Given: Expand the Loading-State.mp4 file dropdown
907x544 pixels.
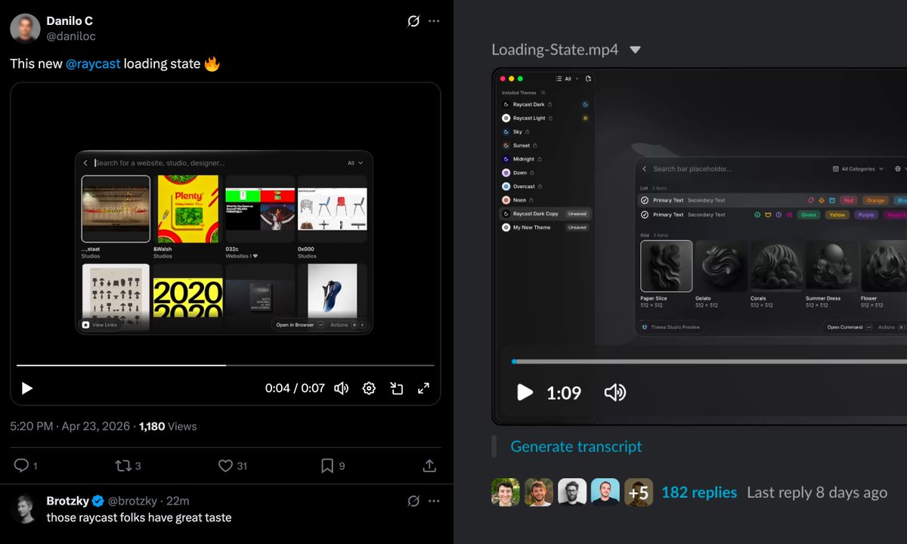Looking at the screenshot, I should [x=635, y=50].
